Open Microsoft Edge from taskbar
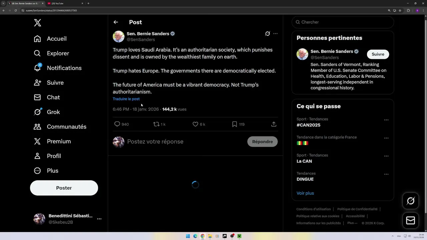This screenshot has height=240, width=427. pyautogui.click(x=195, y=236)
